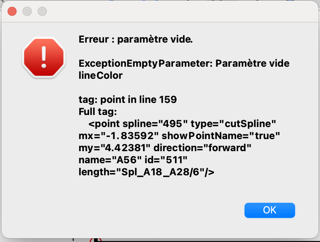
Task: Click the gray zoom window button
Action: coord(42,11)
